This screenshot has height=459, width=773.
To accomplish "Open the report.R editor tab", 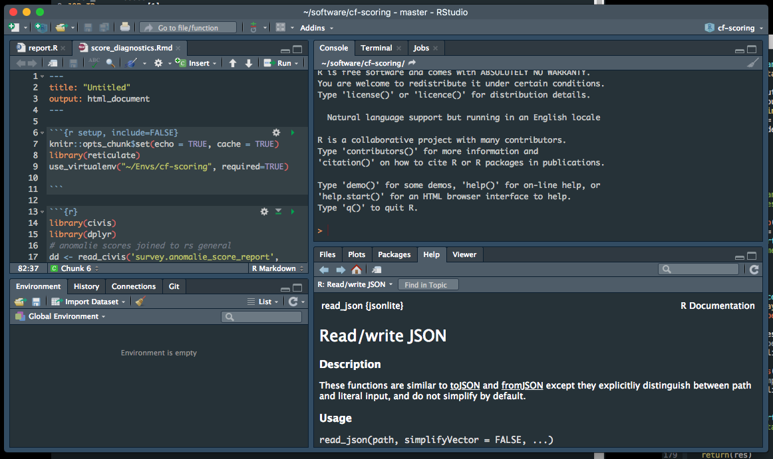I will coord(43,48).
